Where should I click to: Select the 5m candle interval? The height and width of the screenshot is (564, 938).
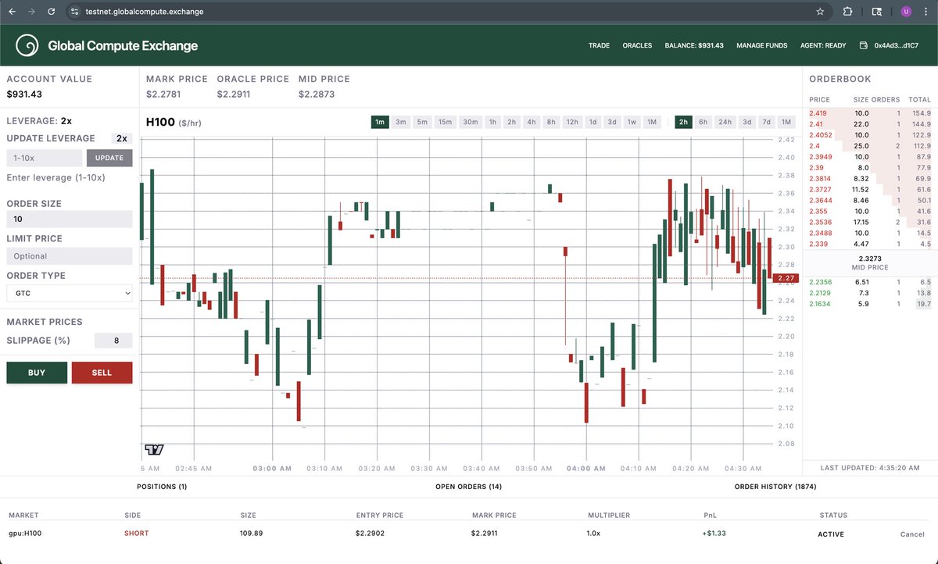pyautogui.click(x=422, y=122)
